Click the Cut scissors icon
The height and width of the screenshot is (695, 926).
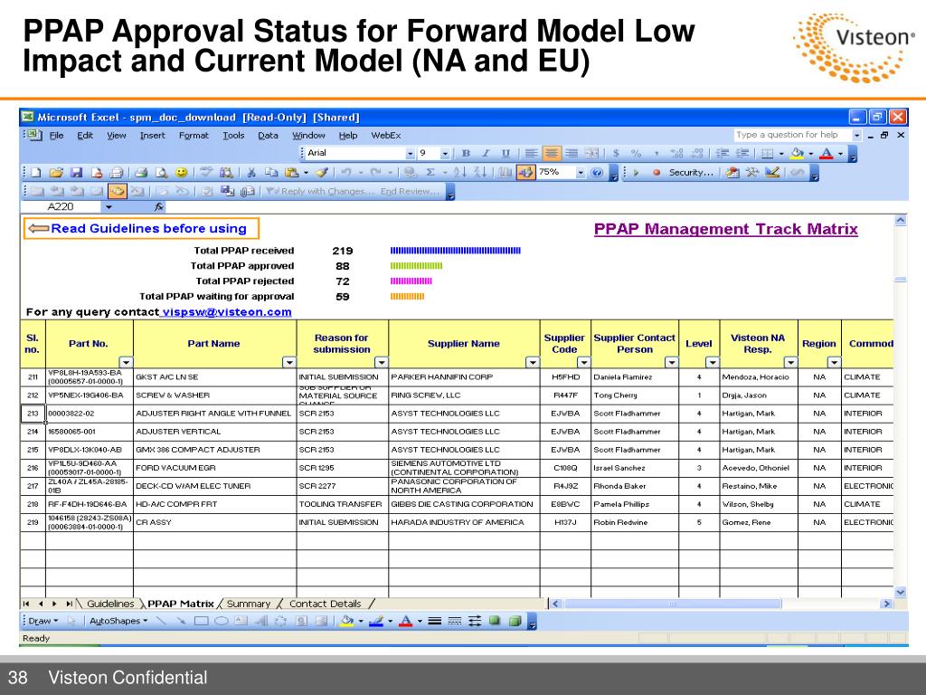[x=251, y=173]
